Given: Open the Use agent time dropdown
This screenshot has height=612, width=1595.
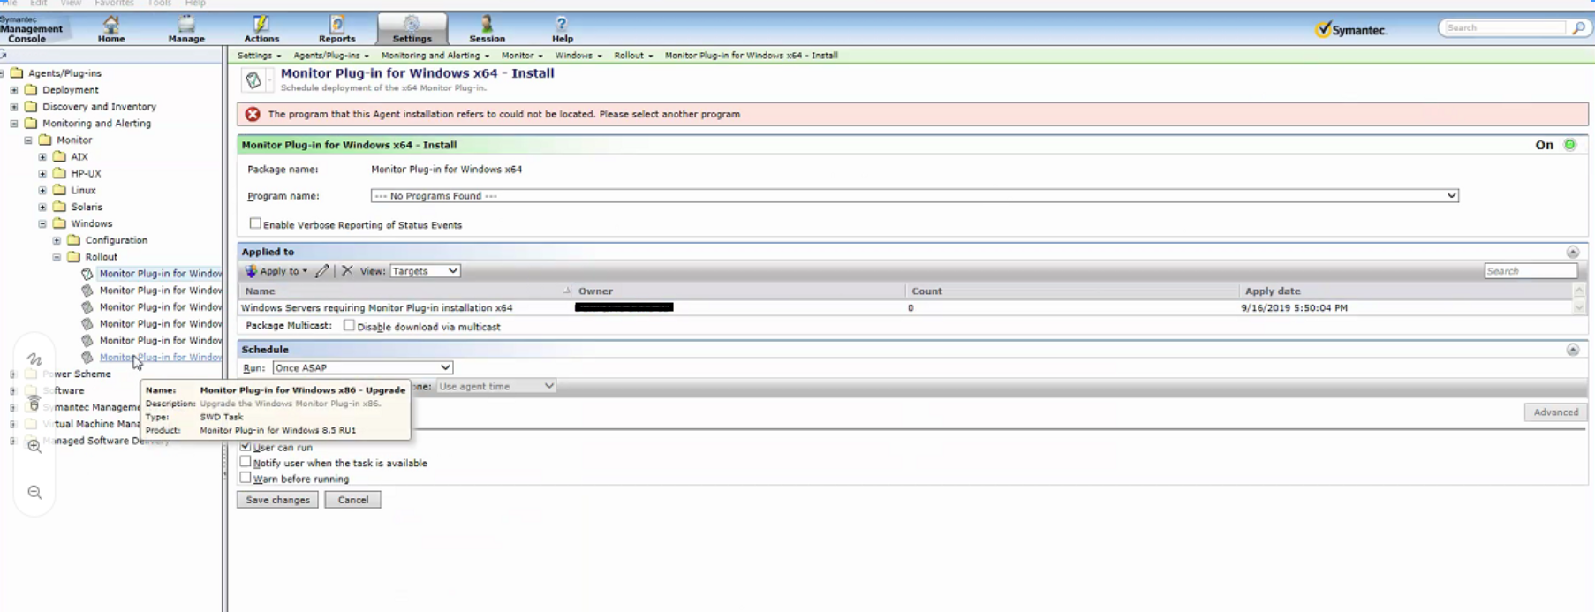Looking at the screenshot, I should coord(495,386).
